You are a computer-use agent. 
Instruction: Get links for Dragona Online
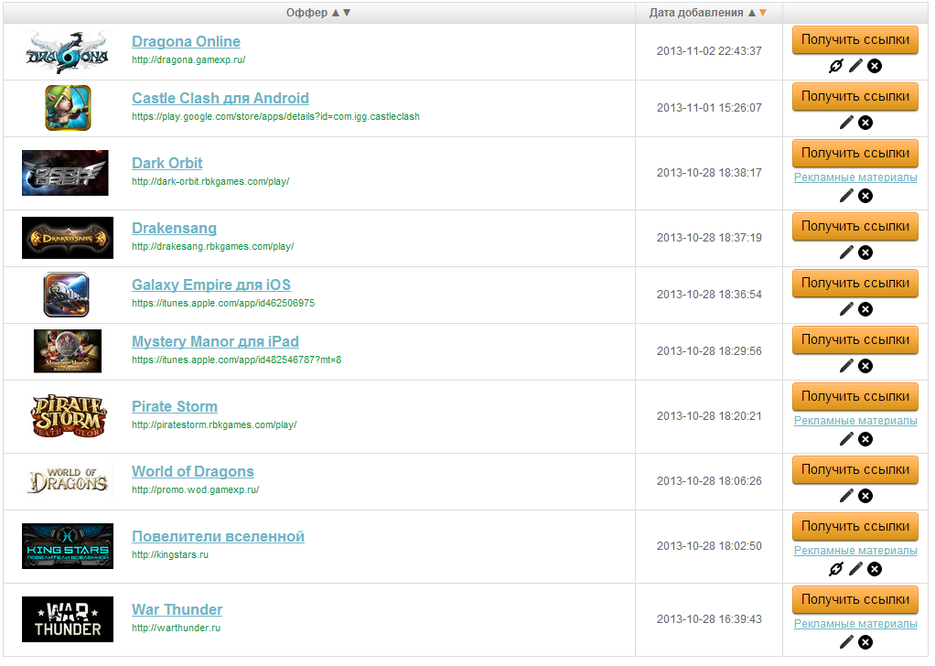tap(855, 40)
